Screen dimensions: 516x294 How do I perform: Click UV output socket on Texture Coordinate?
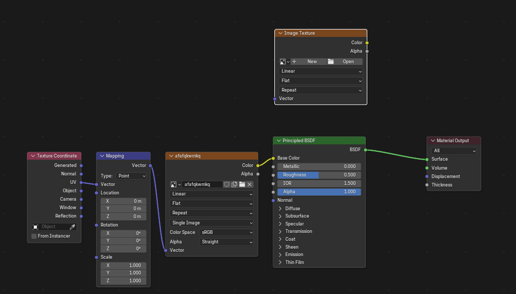(81, 182)
